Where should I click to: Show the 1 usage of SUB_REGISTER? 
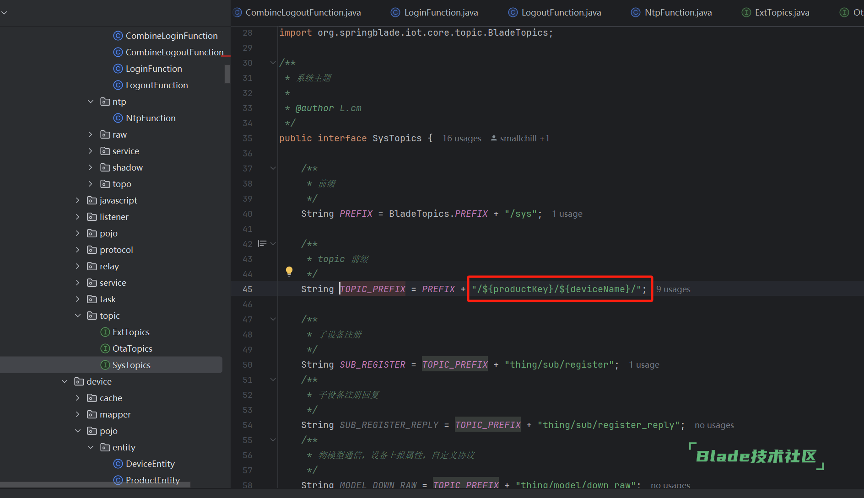[x=644, y=364]
